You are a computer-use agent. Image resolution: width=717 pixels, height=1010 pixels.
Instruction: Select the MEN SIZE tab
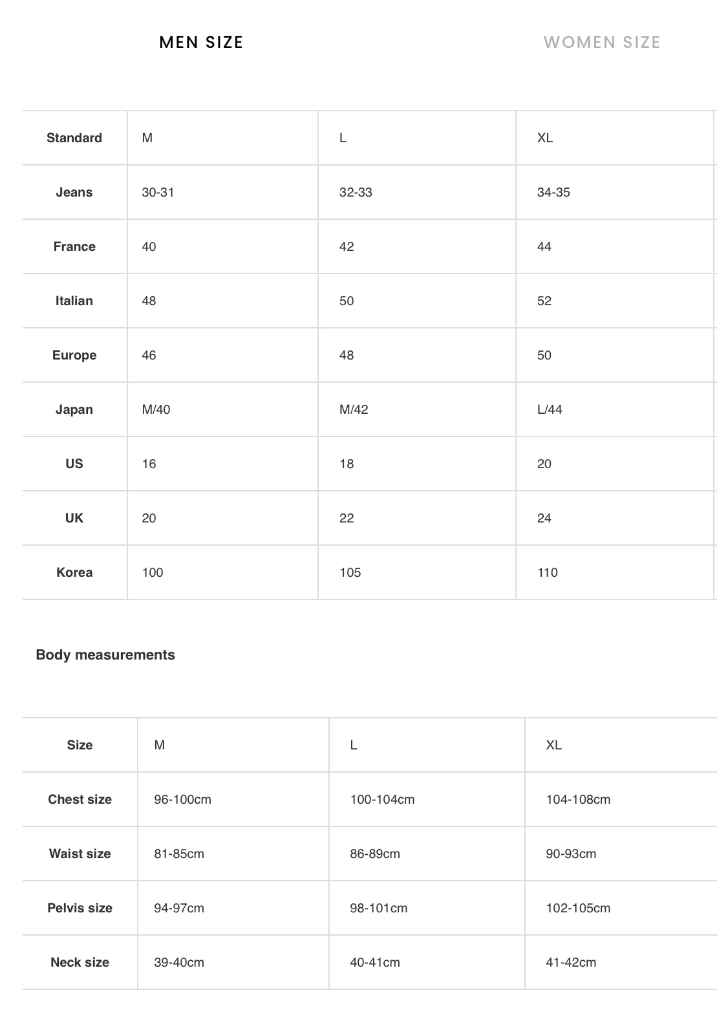click(x=201, y=43)
